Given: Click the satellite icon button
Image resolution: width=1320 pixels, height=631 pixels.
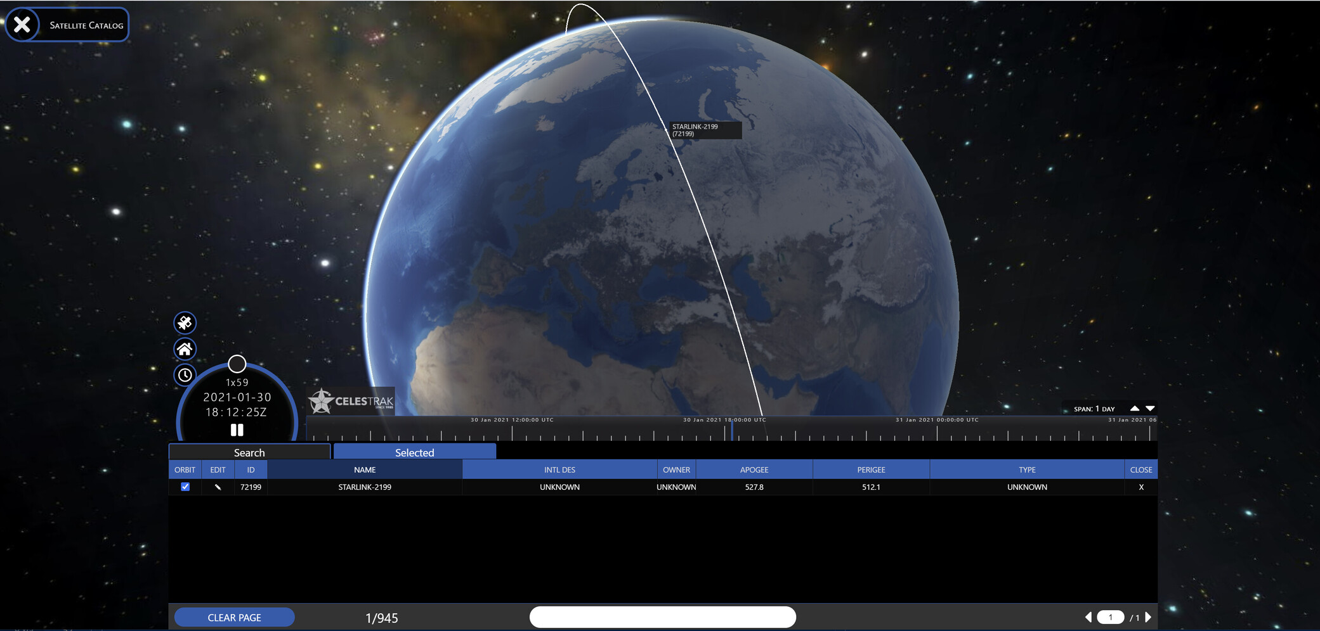Looking at the screenshot, I should [185, 323].
